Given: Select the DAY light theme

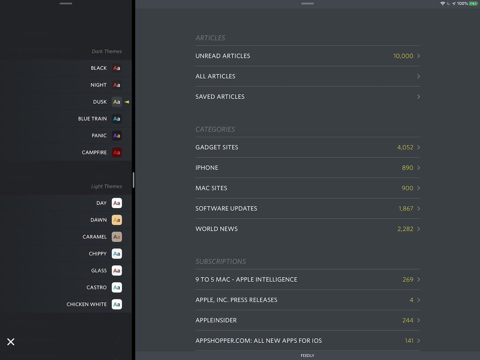Looking at the screenshot, I should [66, 203].
